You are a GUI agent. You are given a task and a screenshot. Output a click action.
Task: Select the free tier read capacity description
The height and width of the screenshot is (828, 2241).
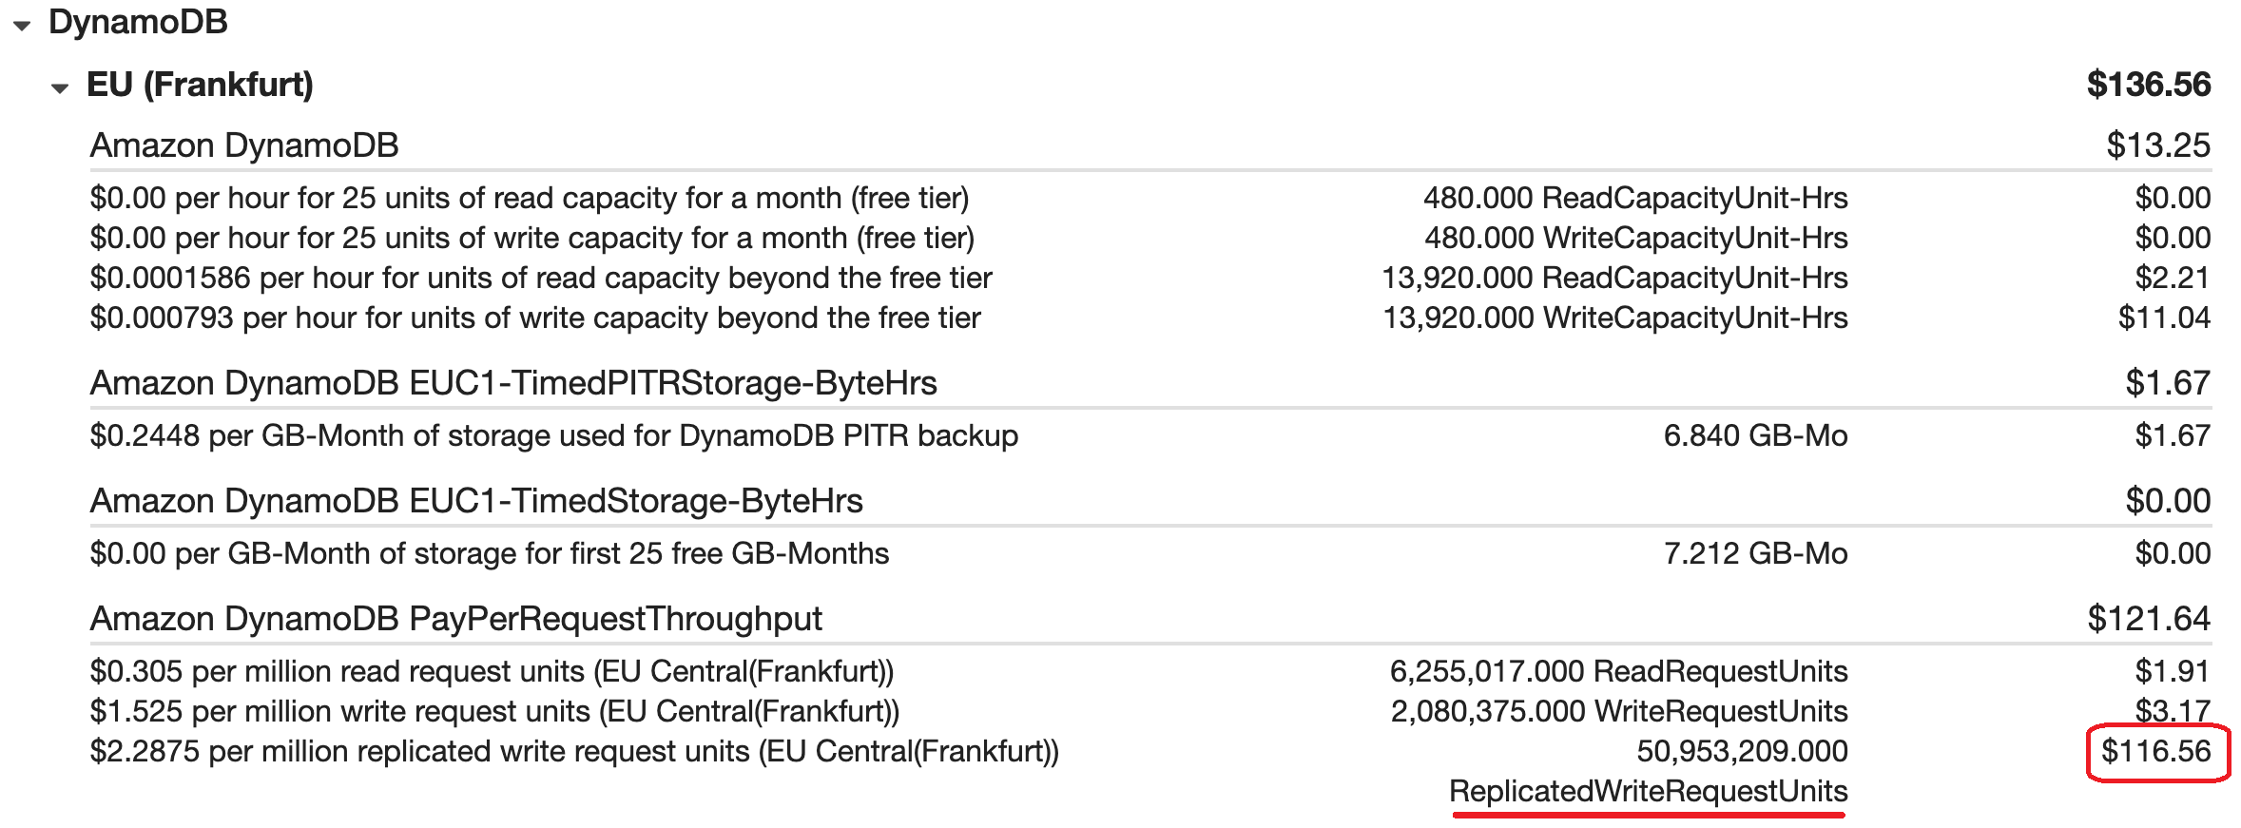coord(529,198)
